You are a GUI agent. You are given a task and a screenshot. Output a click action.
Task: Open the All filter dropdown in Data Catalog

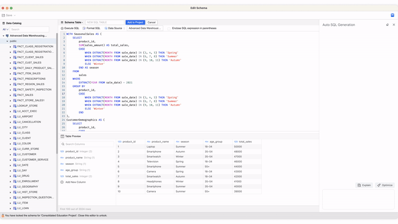[5, 29]
